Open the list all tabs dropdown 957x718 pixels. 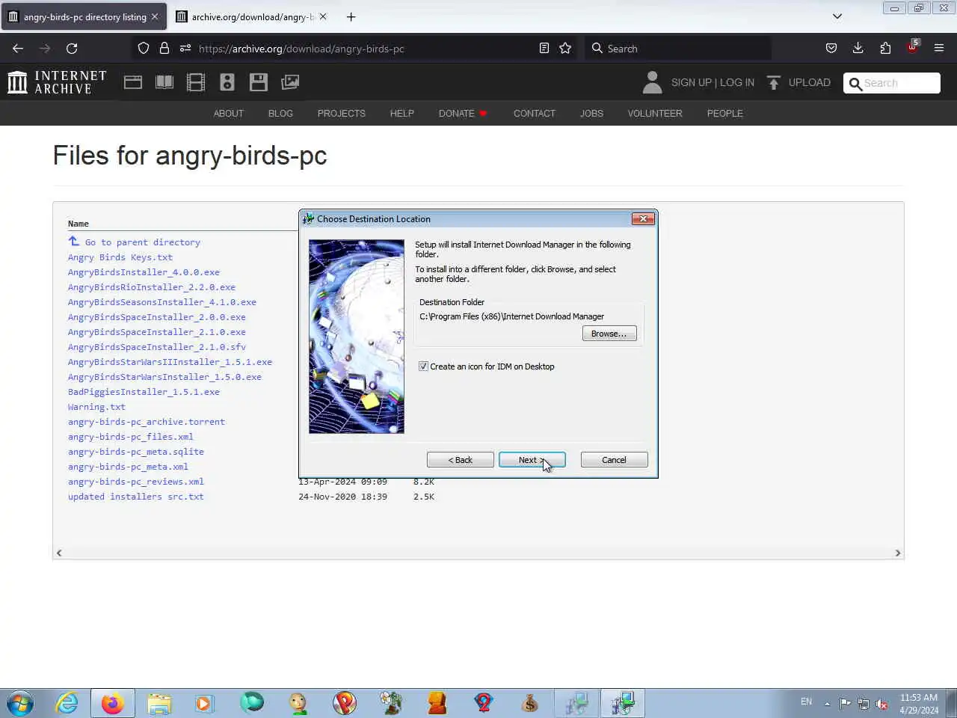click(x=837, y=16)
